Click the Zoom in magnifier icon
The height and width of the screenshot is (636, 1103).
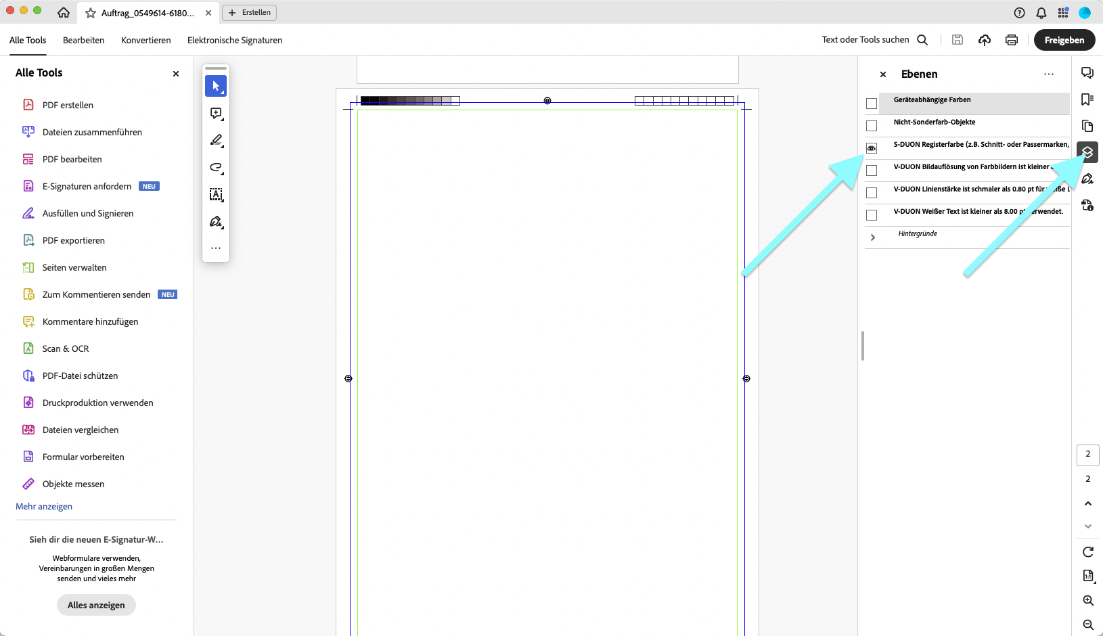1087,600
